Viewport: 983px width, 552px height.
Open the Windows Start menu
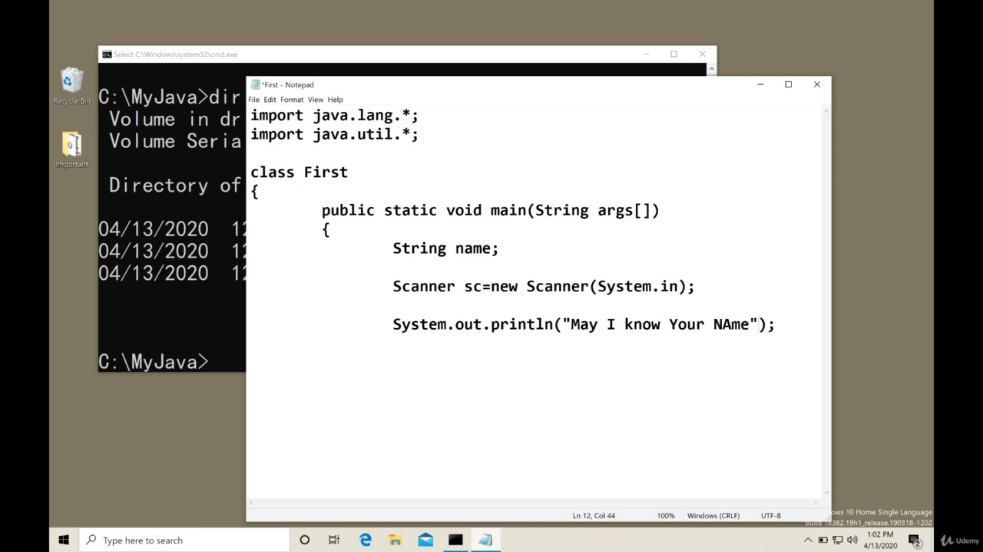coord(64,540)
